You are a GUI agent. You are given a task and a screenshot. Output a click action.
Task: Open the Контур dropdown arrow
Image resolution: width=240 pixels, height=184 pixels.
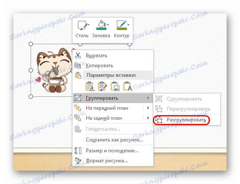(x=128, y=25)
